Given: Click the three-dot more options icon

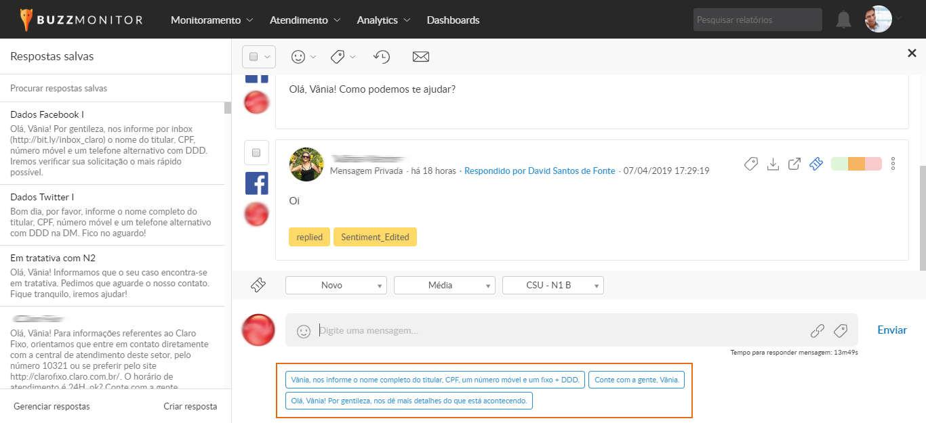Looking at the screenshot, I should [x=893, y=164].
